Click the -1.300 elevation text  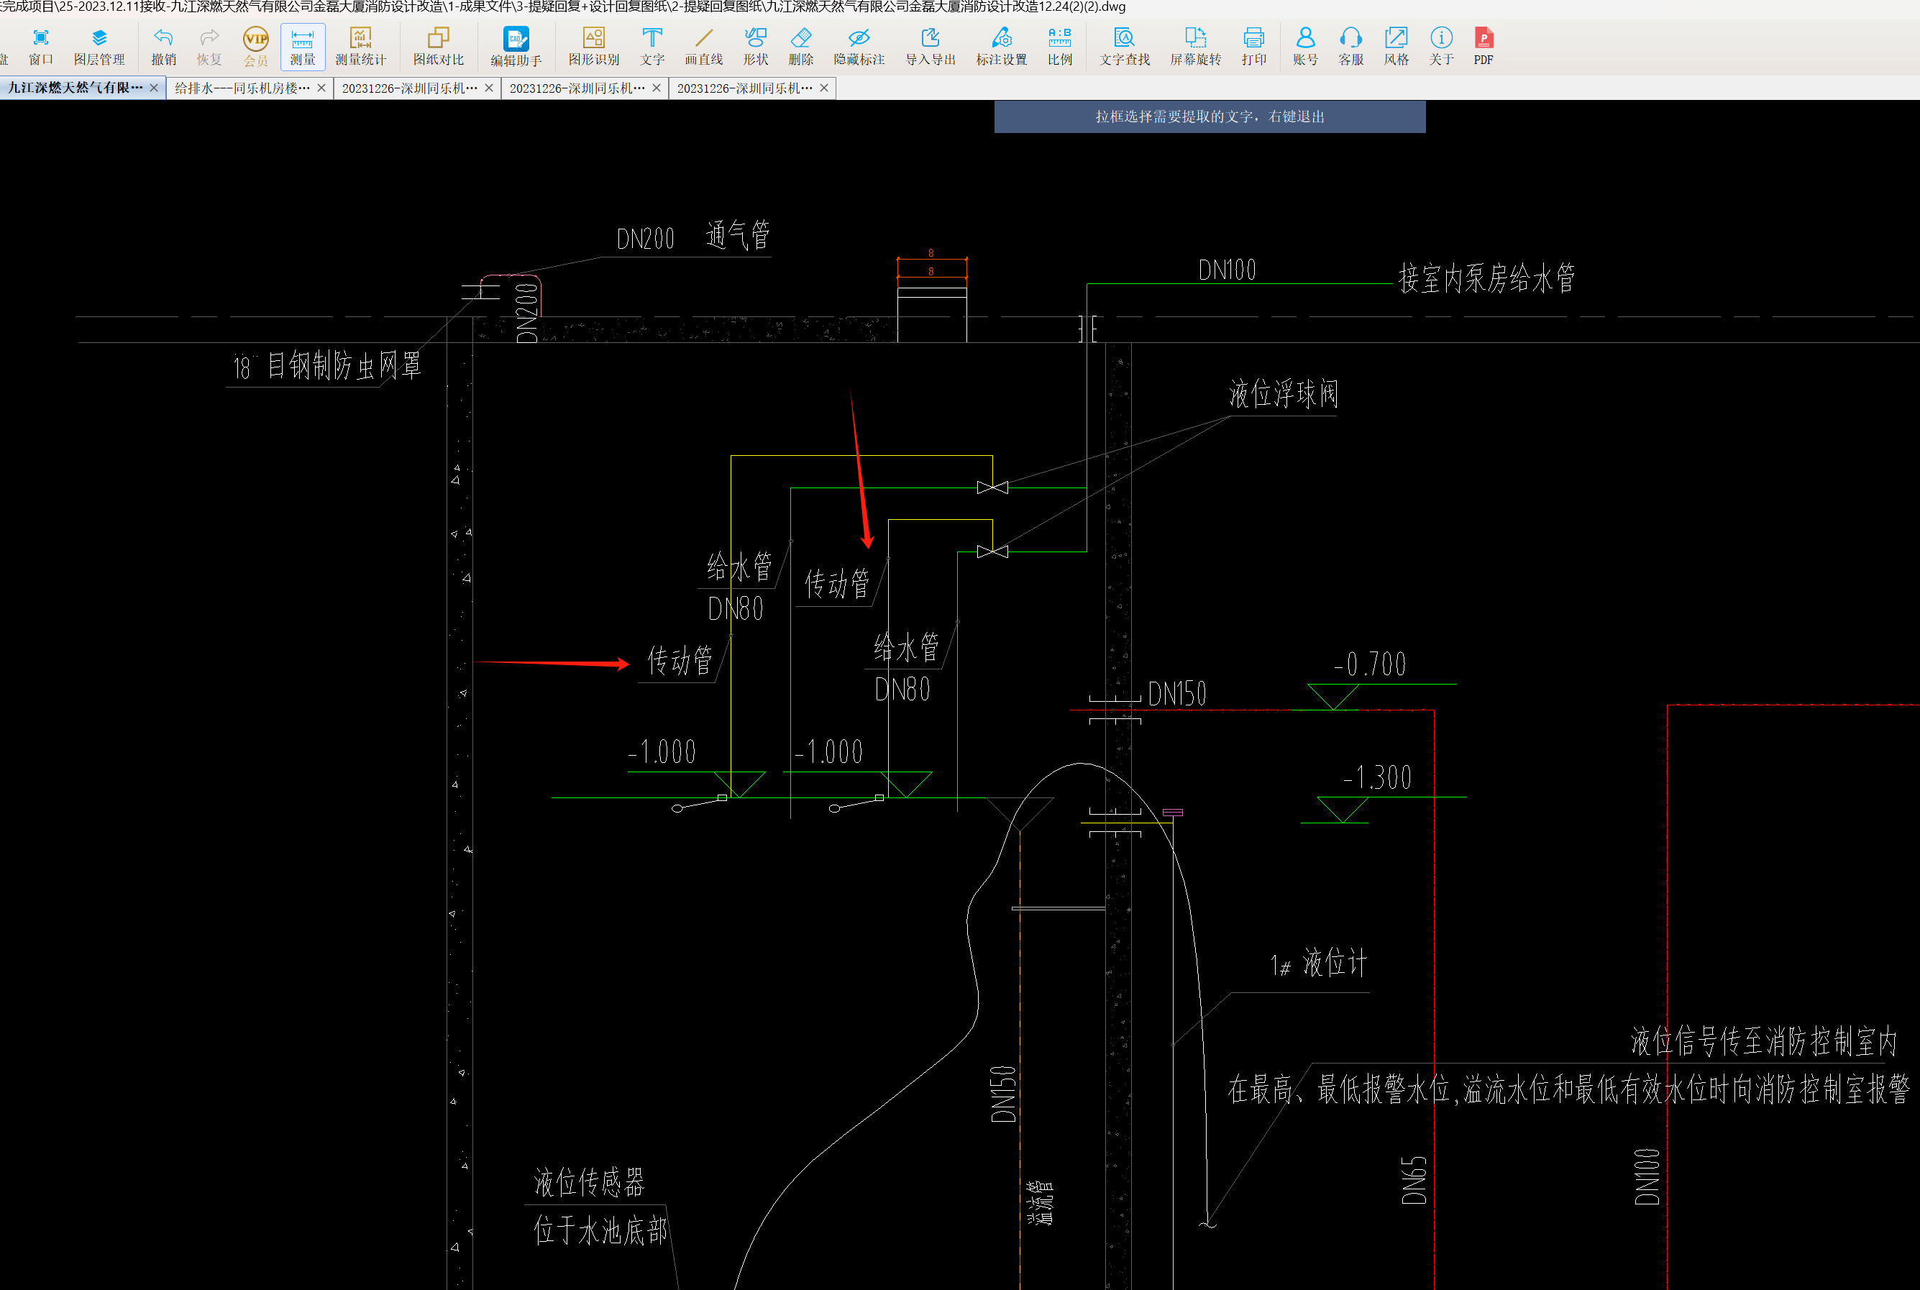tap(1377, 777)
